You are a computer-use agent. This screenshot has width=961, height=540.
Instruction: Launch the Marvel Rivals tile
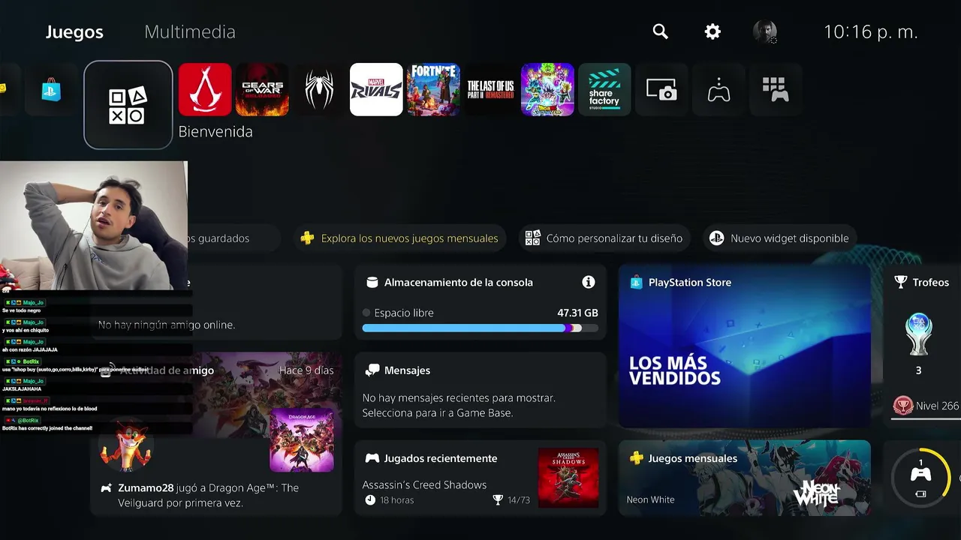click(x=376, y=90)
